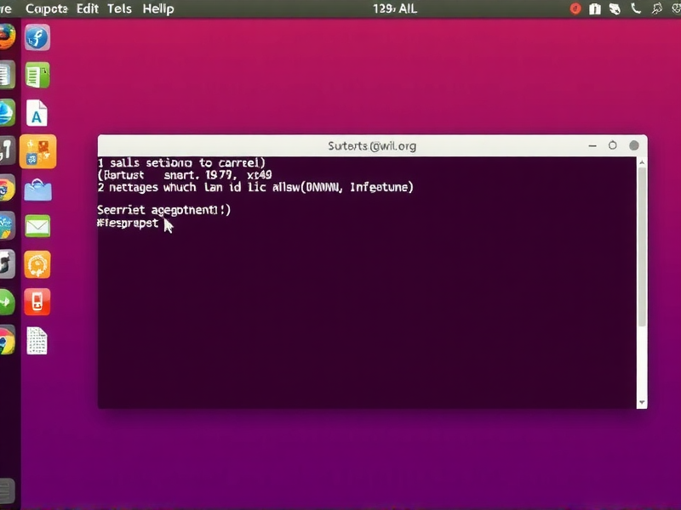Open Ubuntu Software Center shopping bag icon
The image size is (681, 510).
[37, 187]
